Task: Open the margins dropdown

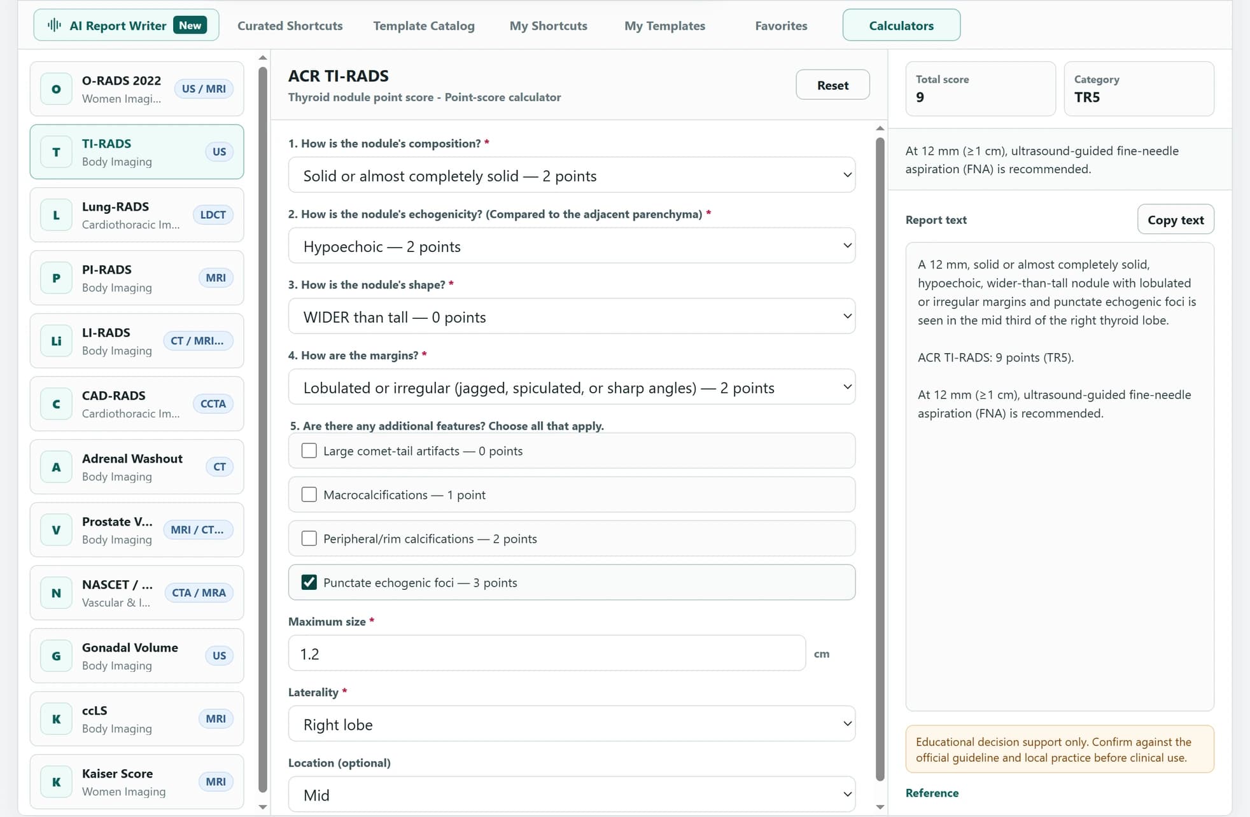Action: (572, 387)
